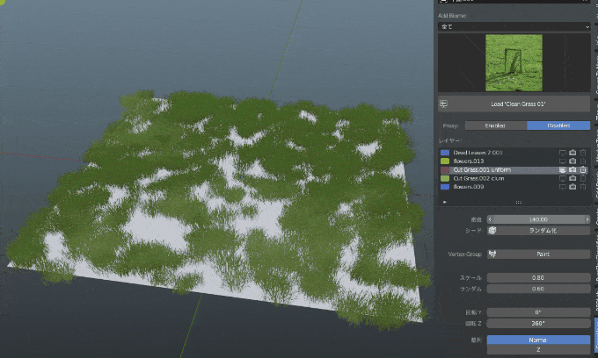Set Proxy to Enabled

[495, 125]
